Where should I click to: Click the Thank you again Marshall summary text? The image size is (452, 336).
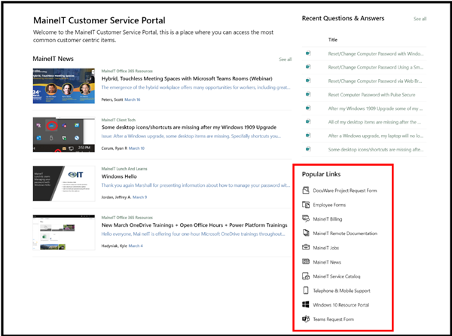point(196,185)
